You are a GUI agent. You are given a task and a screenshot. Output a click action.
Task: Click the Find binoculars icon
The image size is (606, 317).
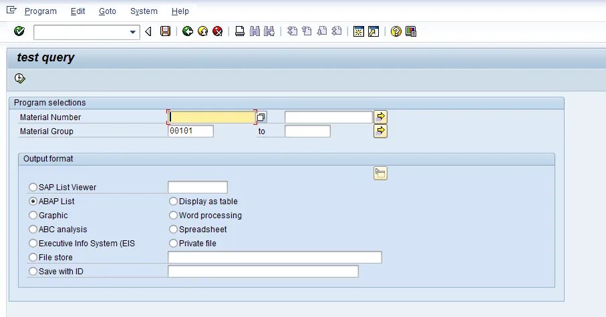point(255,31)
